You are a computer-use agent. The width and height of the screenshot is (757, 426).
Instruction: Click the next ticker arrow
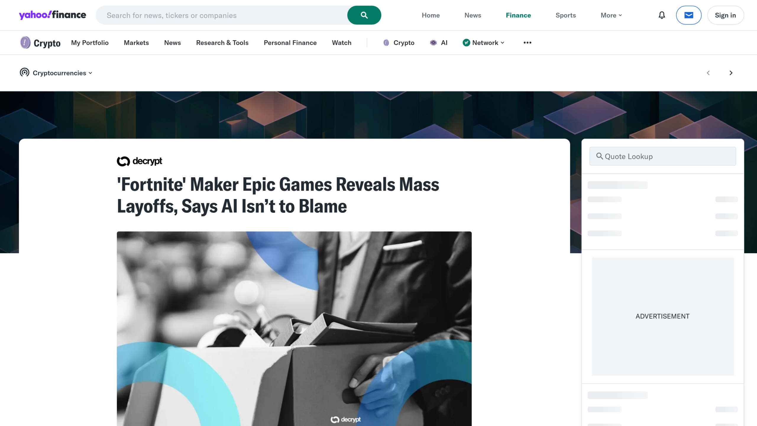click(x=731, y=73)
